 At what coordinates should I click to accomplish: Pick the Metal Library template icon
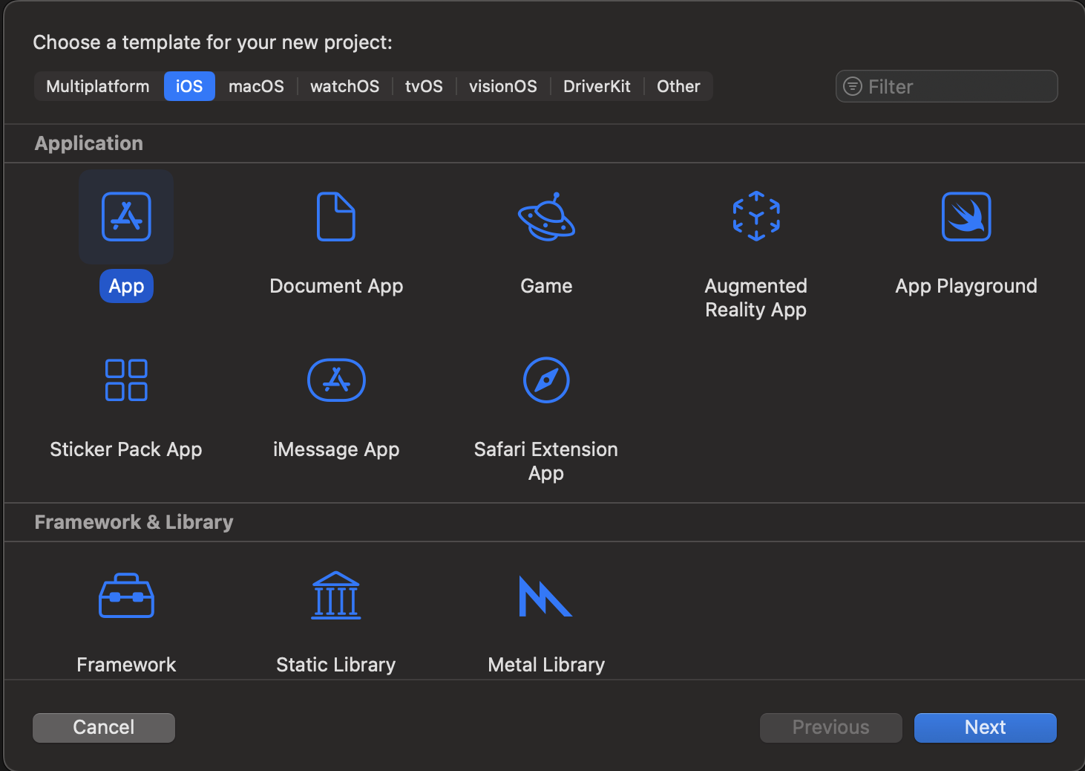coord(545,596)
